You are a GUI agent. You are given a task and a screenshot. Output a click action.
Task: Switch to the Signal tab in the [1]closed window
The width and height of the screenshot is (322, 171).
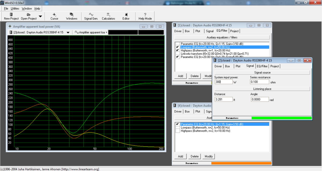click(x=210, y=31)
